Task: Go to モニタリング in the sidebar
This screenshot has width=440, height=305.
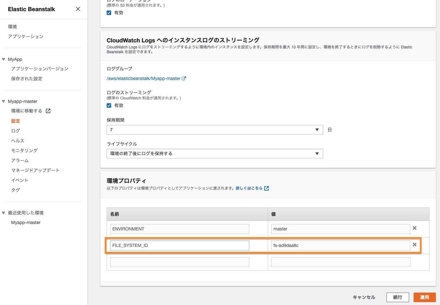Action: point(24,150)
